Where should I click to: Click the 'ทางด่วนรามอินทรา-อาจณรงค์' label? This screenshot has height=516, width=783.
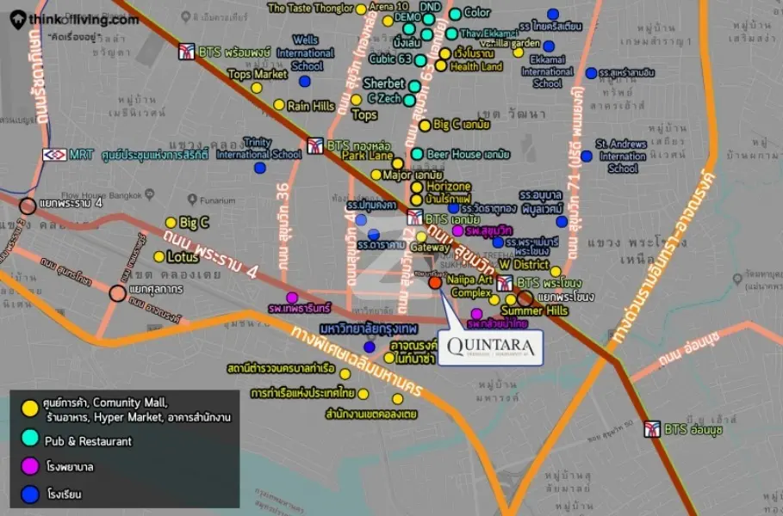click(x=663, y=257)
